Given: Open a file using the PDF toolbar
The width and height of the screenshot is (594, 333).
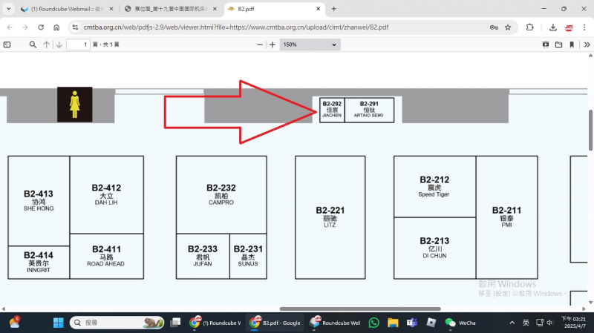Looking at the screenshot, I should coord(558,44).
